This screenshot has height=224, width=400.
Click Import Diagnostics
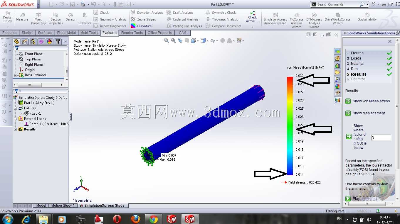coord(110,26)
